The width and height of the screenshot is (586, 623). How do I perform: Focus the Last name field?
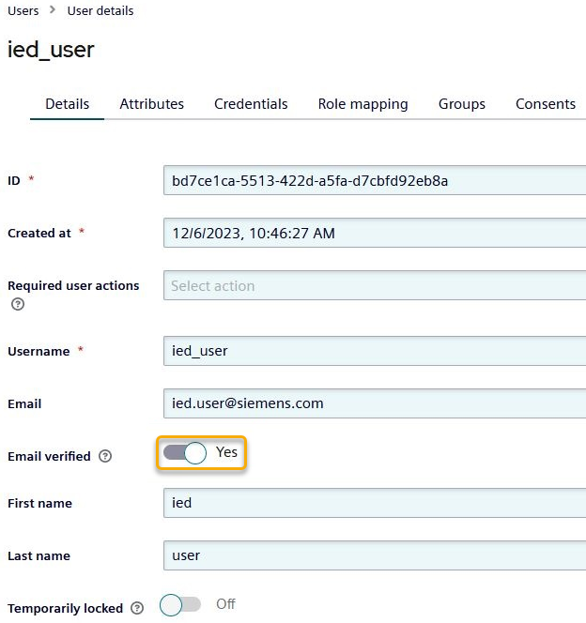374,555
